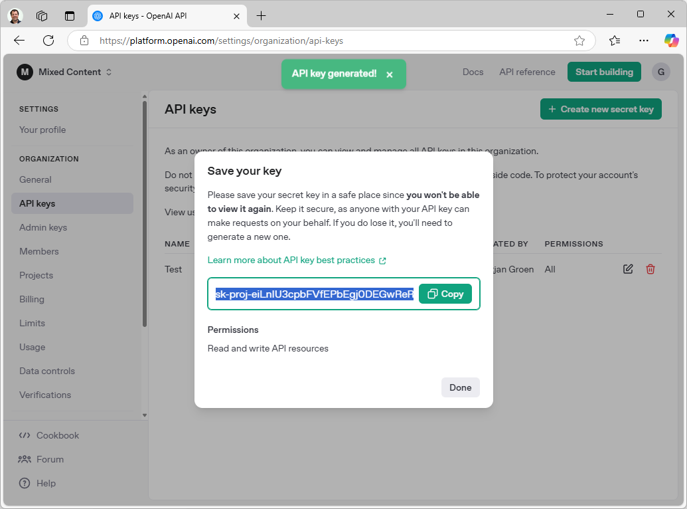The image size is (687, 509).
Task: Open a new browser tab
Action: pos(261,16)
